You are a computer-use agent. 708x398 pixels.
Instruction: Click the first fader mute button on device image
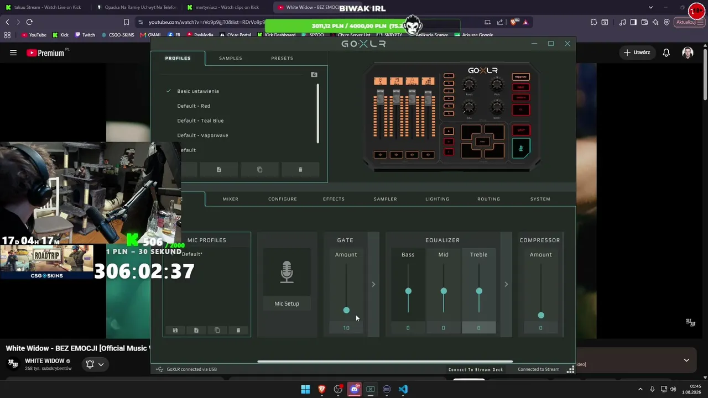click(379, 155)
